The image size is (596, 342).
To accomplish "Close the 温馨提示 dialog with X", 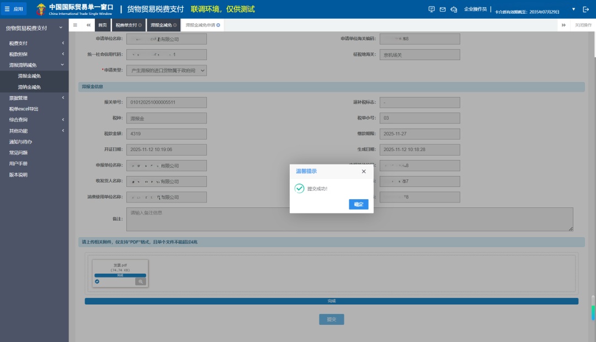I will click(364, 172).
